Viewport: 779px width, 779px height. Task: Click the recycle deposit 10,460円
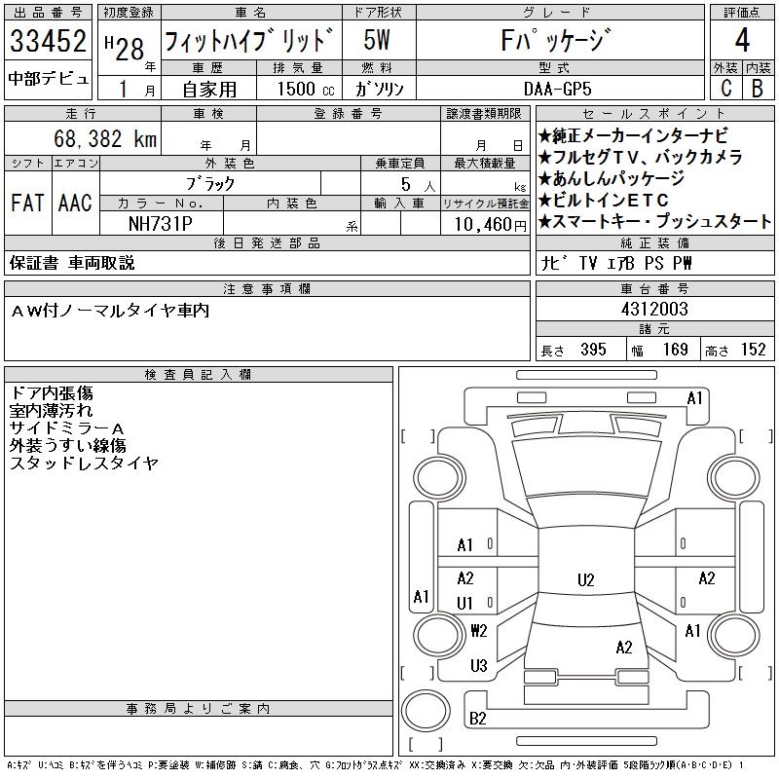491,225
